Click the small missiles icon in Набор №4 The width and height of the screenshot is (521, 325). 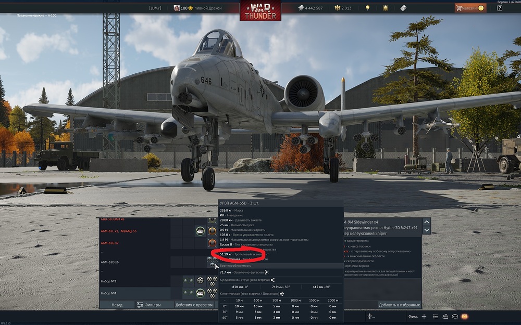188,293
